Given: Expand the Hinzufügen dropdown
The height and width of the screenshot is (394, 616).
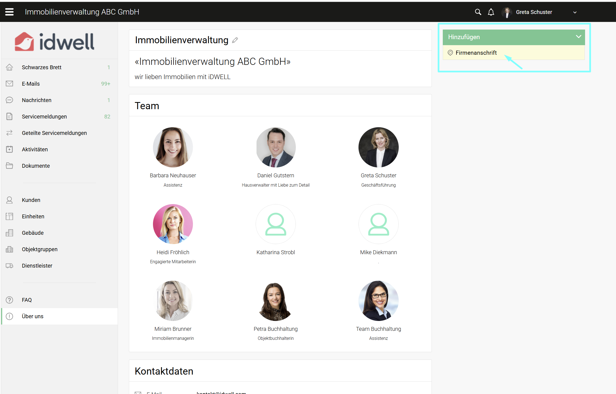Looking at the screenshot, I should tap(578, 37).
